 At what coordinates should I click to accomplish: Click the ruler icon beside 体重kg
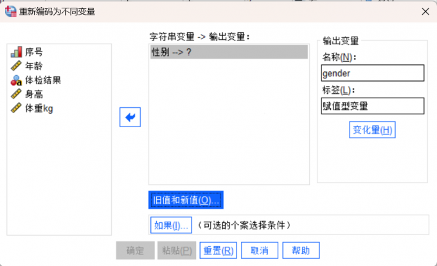pos(16,108)
